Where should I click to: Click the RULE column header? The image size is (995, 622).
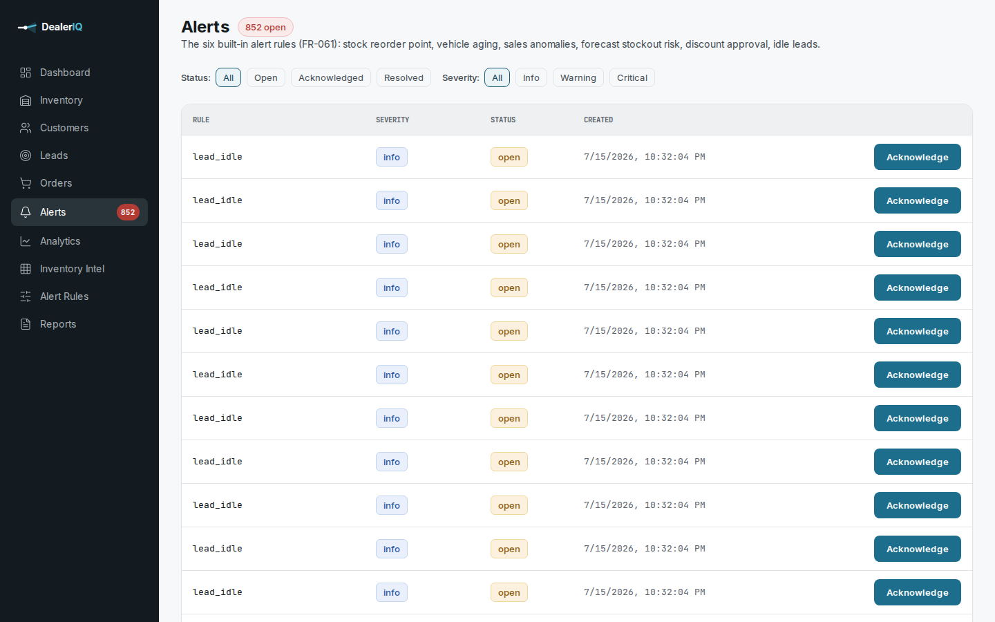[x=201, y=120]
